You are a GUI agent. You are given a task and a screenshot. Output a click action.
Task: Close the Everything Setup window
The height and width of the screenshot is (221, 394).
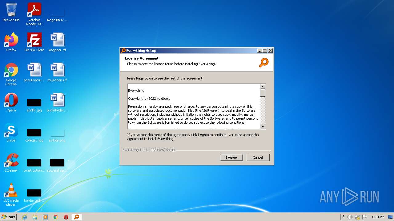tap(270, 51)
